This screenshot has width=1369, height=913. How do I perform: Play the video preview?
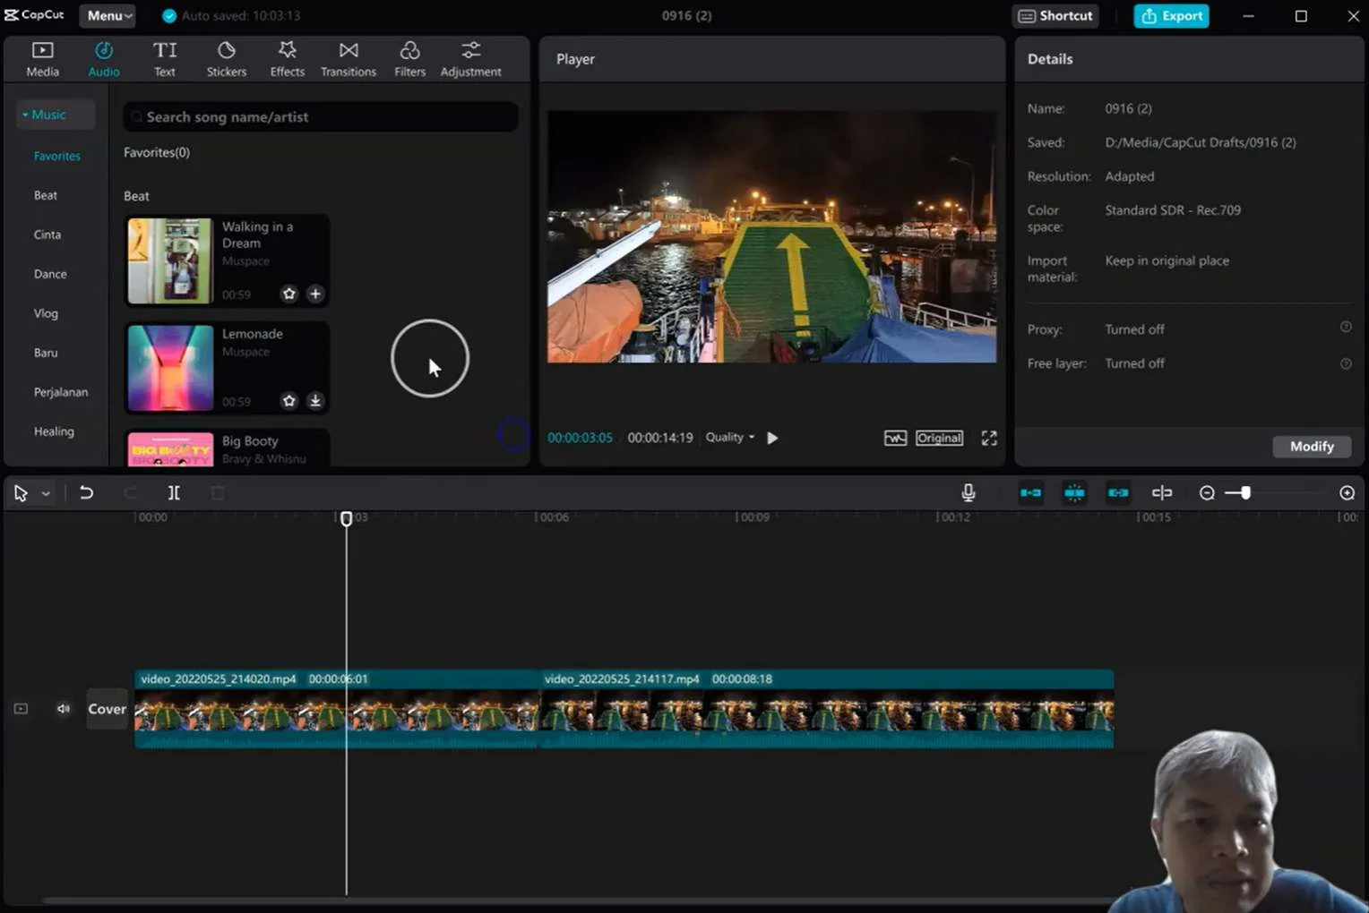click(x=772, y=438)
